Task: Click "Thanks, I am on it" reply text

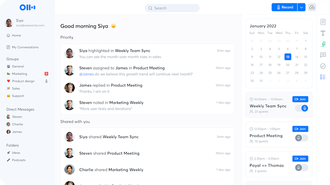Action: coord(94,91)
